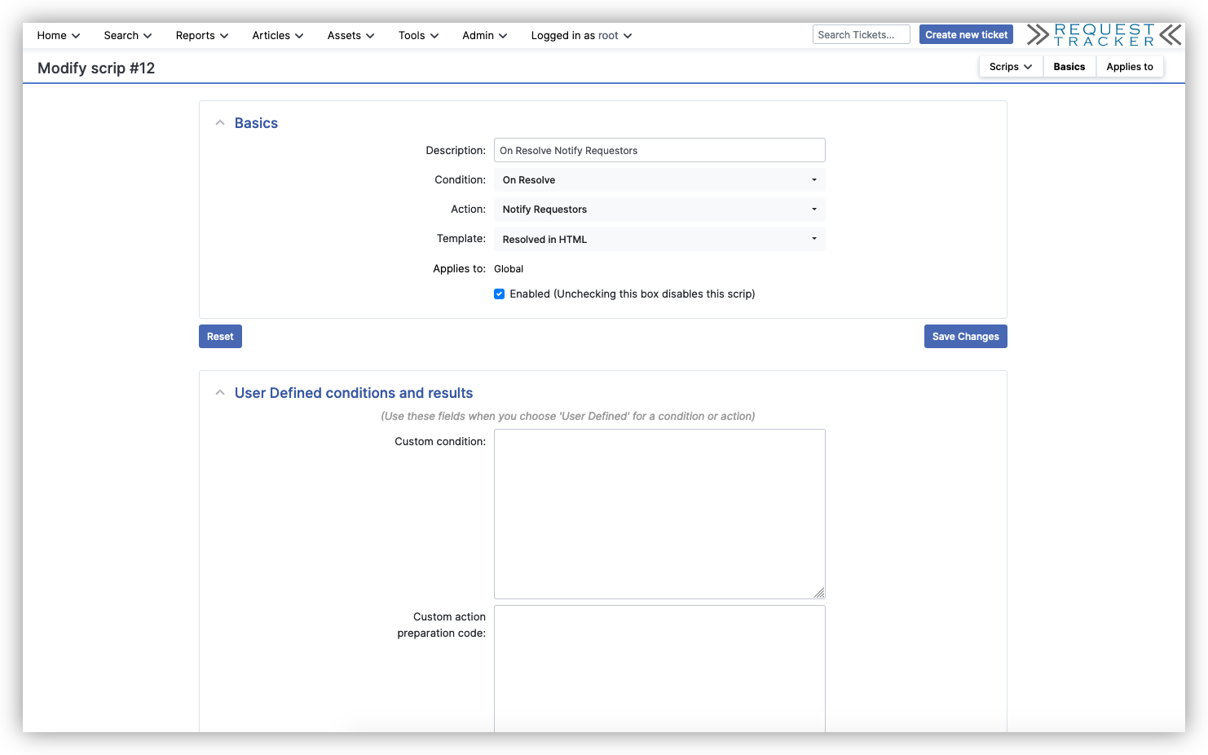Image resolution: width=1208 pixels, height=755 pixels.
Task: Open the Articles menu
Action: click(x=277, y=35)
